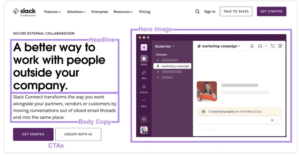Open DMs in the hero sidebar
The width and height of the screenshot is (299, 155).
[144, 72]
